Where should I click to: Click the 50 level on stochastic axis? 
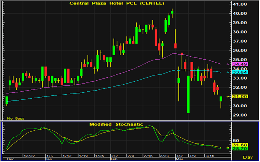tap(239, 141)
